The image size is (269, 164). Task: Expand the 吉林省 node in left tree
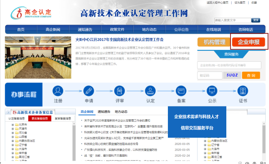click(13, 153)
